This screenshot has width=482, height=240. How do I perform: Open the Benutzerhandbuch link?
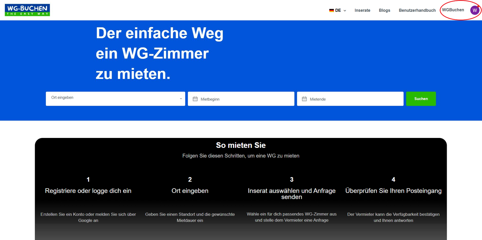417,10
